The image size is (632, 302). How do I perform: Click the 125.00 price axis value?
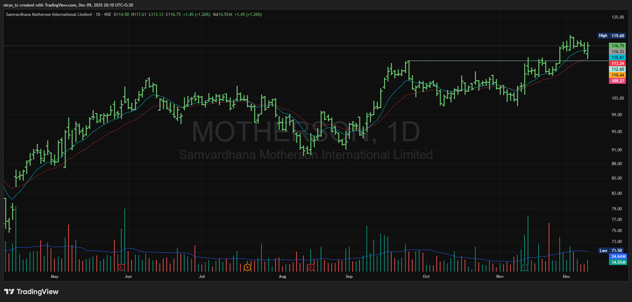617,17
